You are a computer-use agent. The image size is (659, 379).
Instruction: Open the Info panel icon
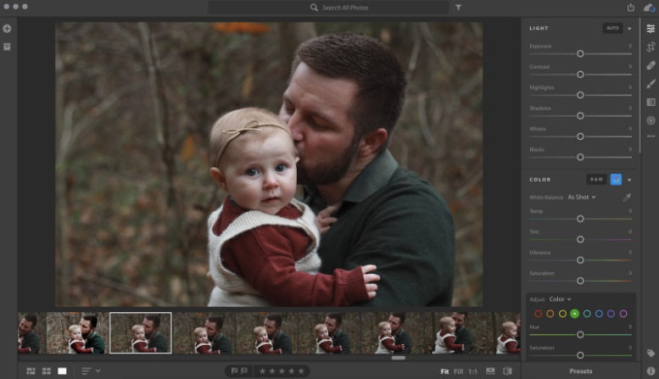coord(651,371)
